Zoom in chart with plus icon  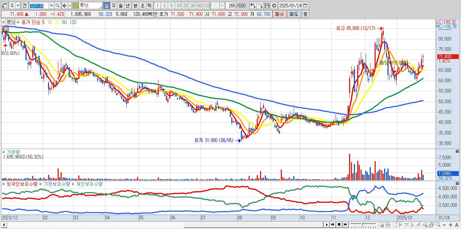(x=451, y=225)
